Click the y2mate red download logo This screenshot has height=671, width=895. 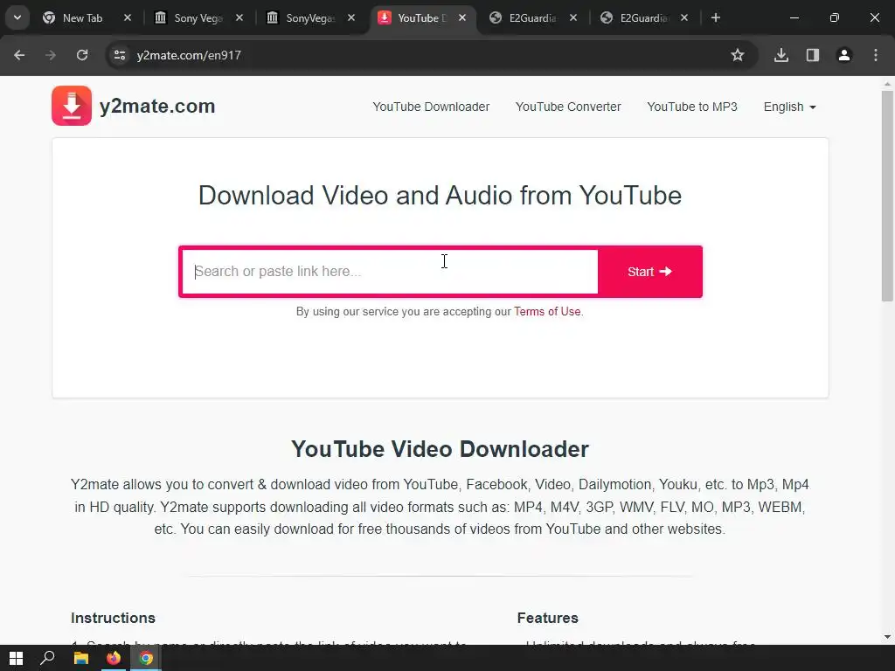point(72,106)
